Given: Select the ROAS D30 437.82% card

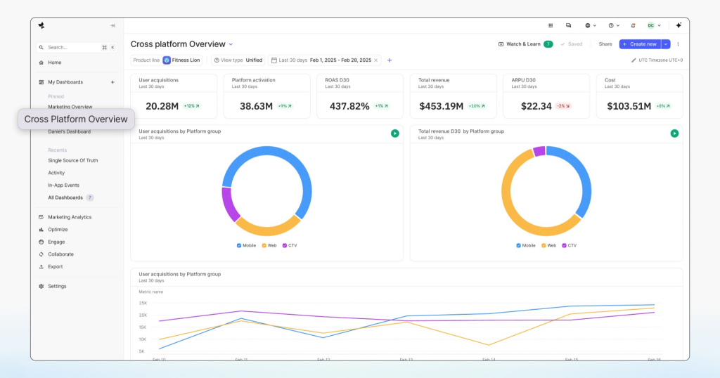Looking at the screenshot, I should click(360, 96).
